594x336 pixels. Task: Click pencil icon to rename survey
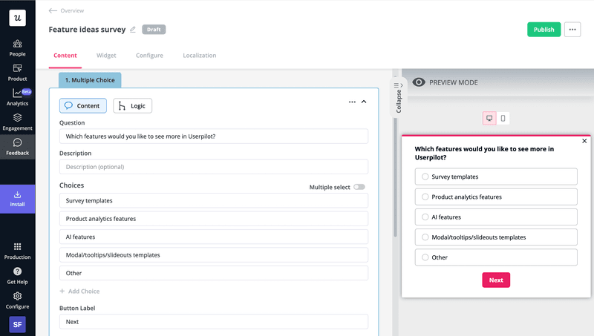point(134,30)
